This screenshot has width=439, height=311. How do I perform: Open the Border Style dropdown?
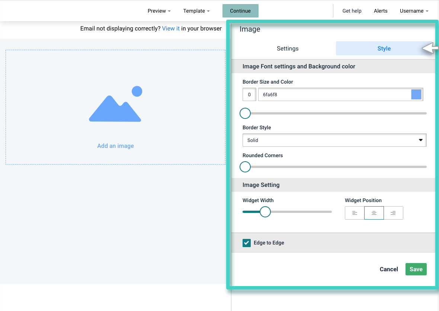[x=334, y=140]
